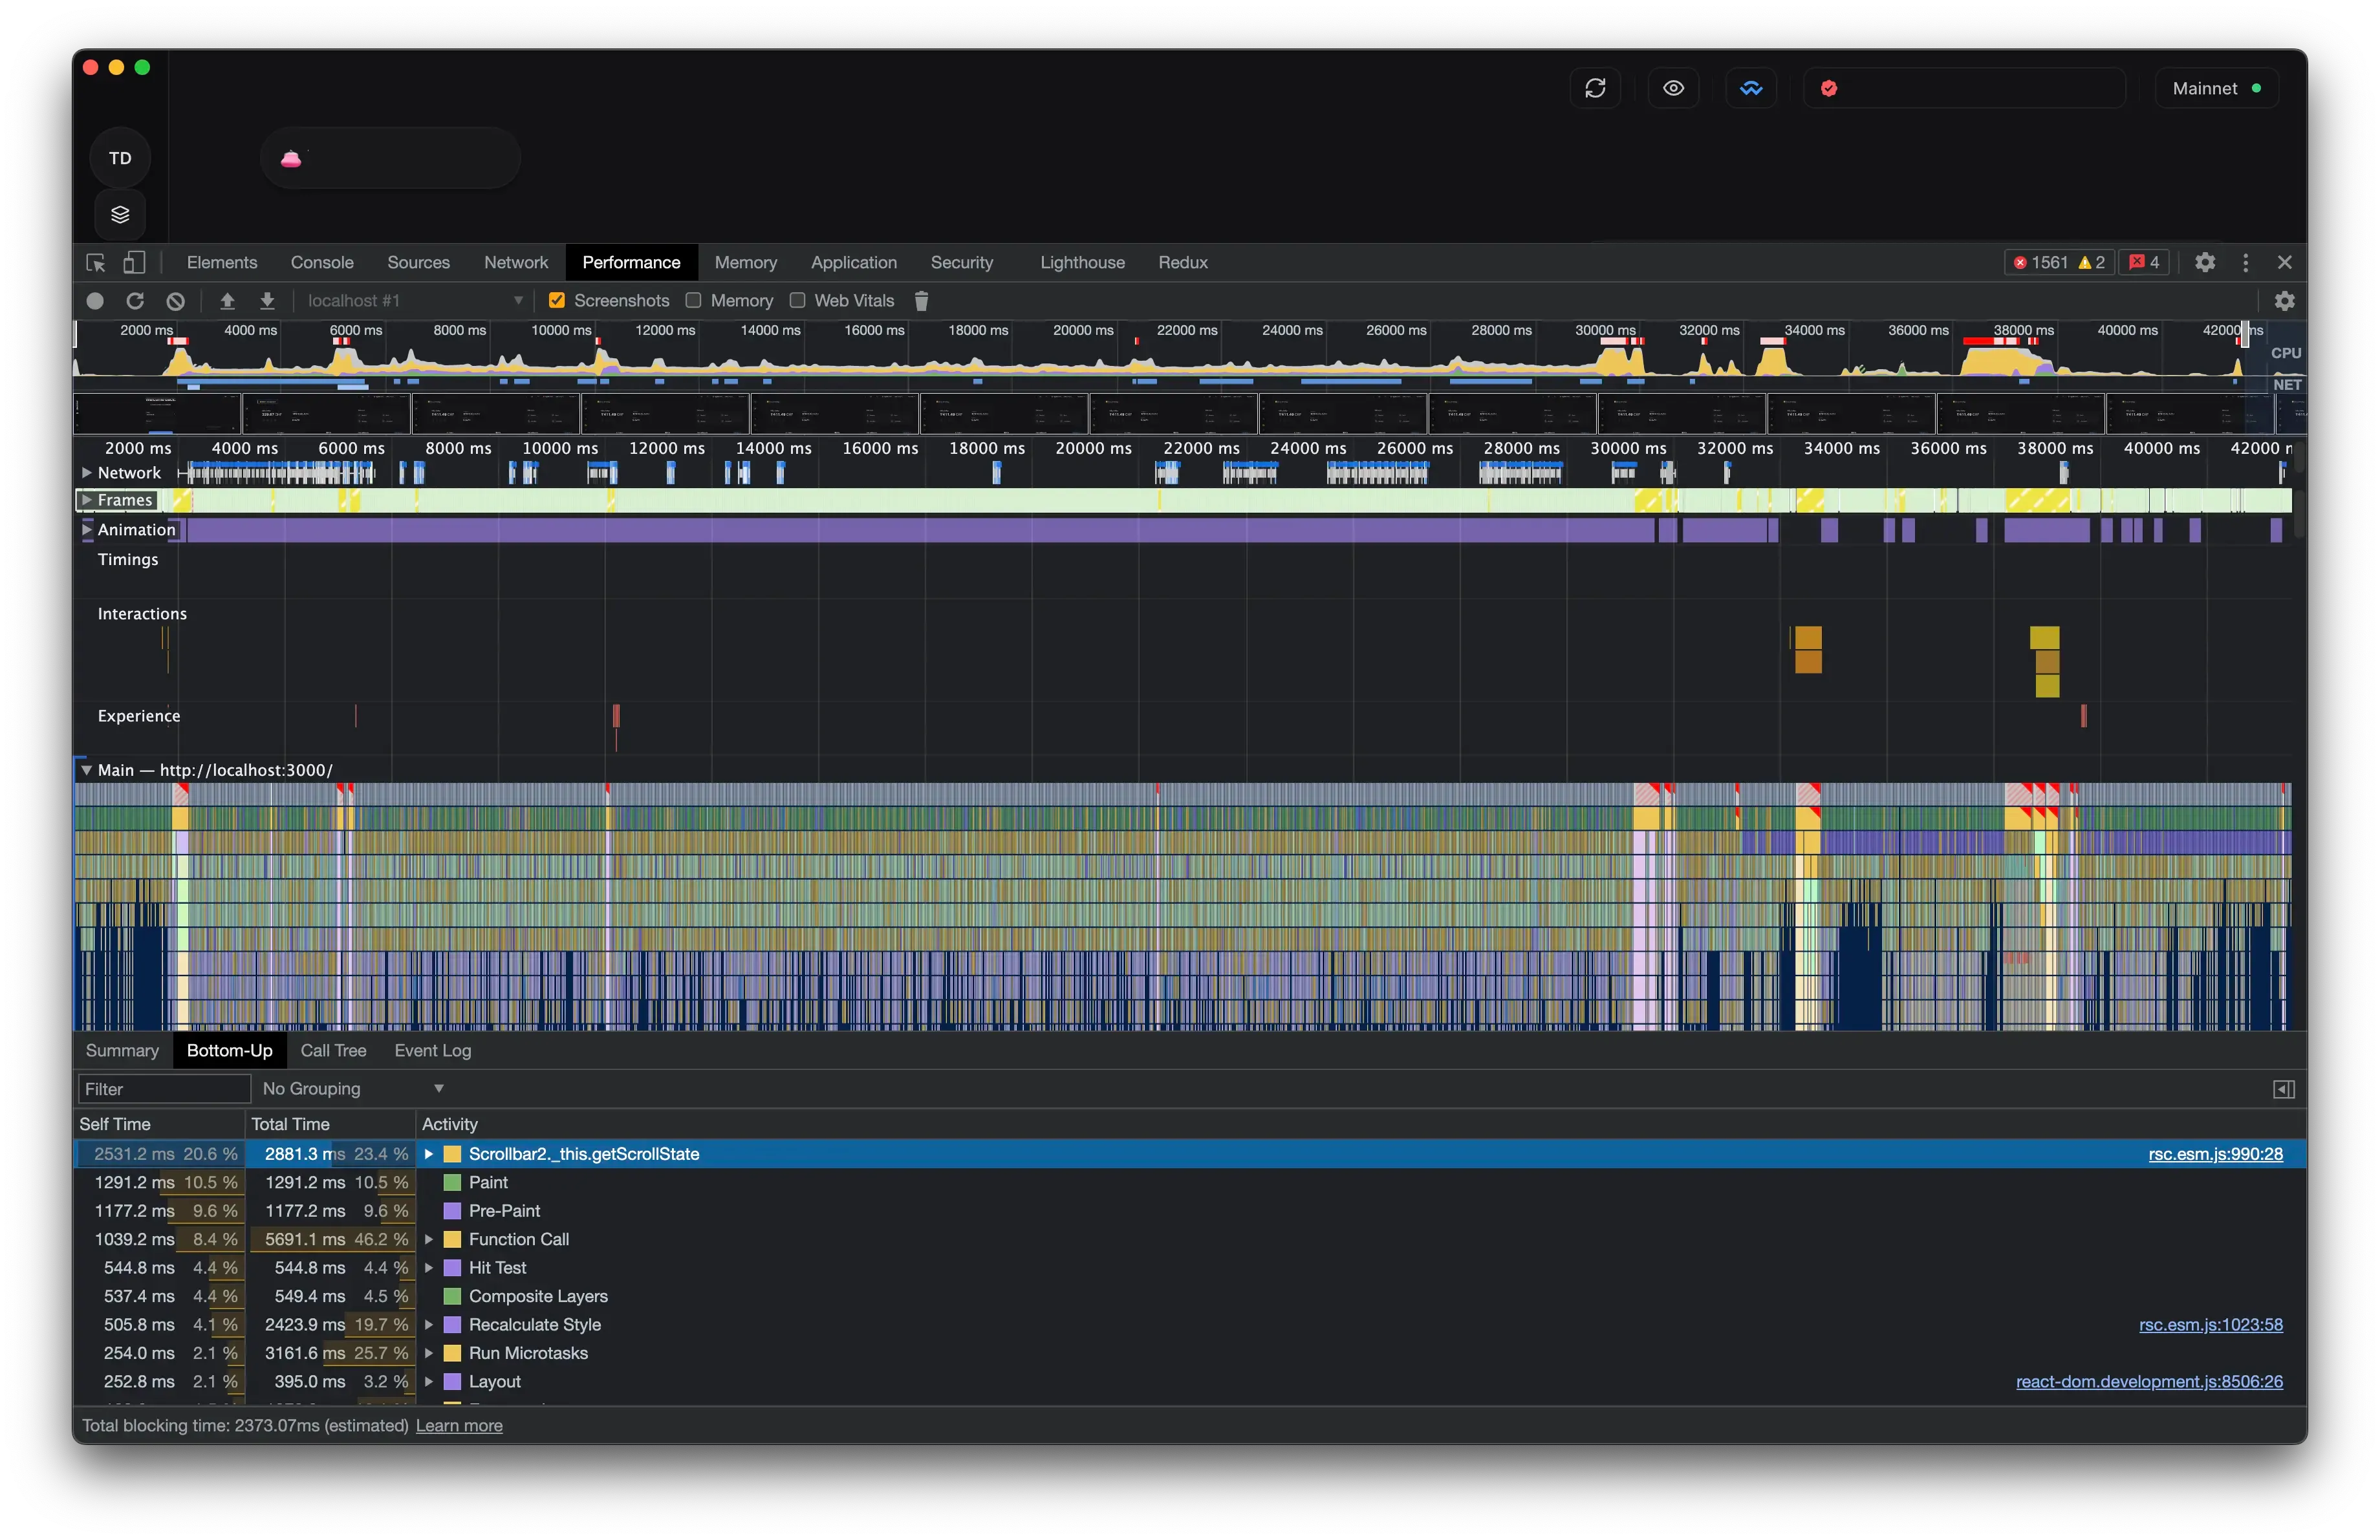
Task: Open DevTools settings gear
Action: point(2205,263)
